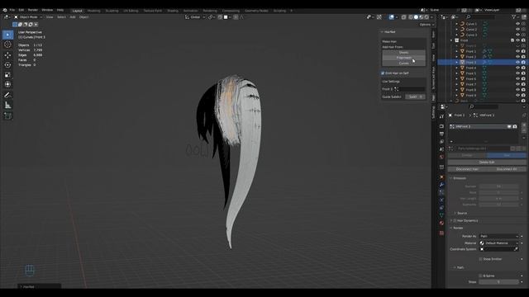Screen dimensions: 529x297
Task: Select the Move tool in the toolbar
Action: pos(7,55)
